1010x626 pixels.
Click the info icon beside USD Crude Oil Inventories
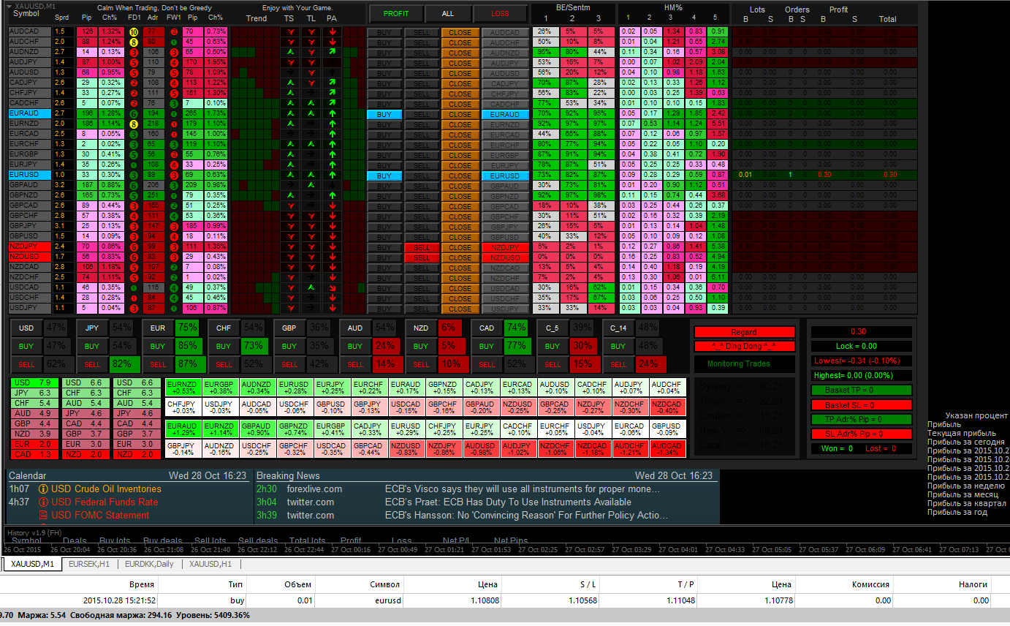pos(43,489)
